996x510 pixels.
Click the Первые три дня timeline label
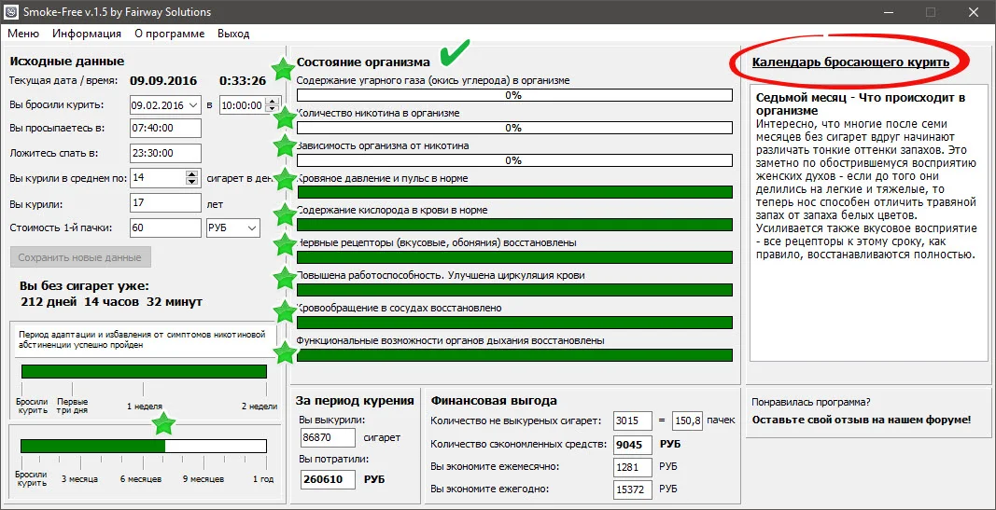click(x=72, y=406)
